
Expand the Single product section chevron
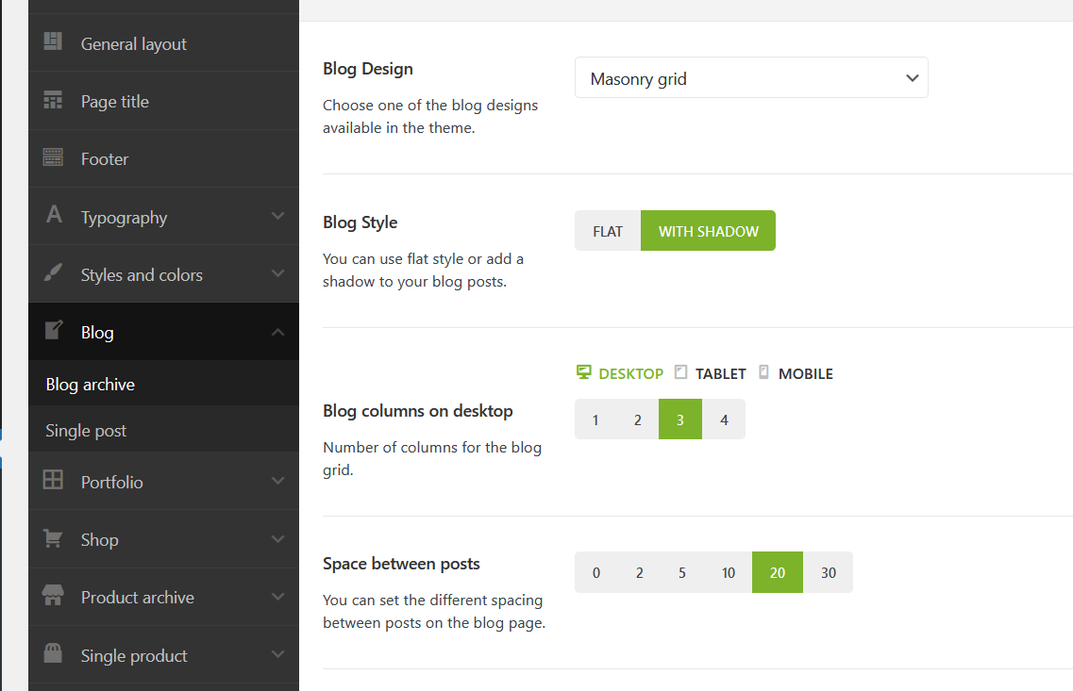click(277, 655)
